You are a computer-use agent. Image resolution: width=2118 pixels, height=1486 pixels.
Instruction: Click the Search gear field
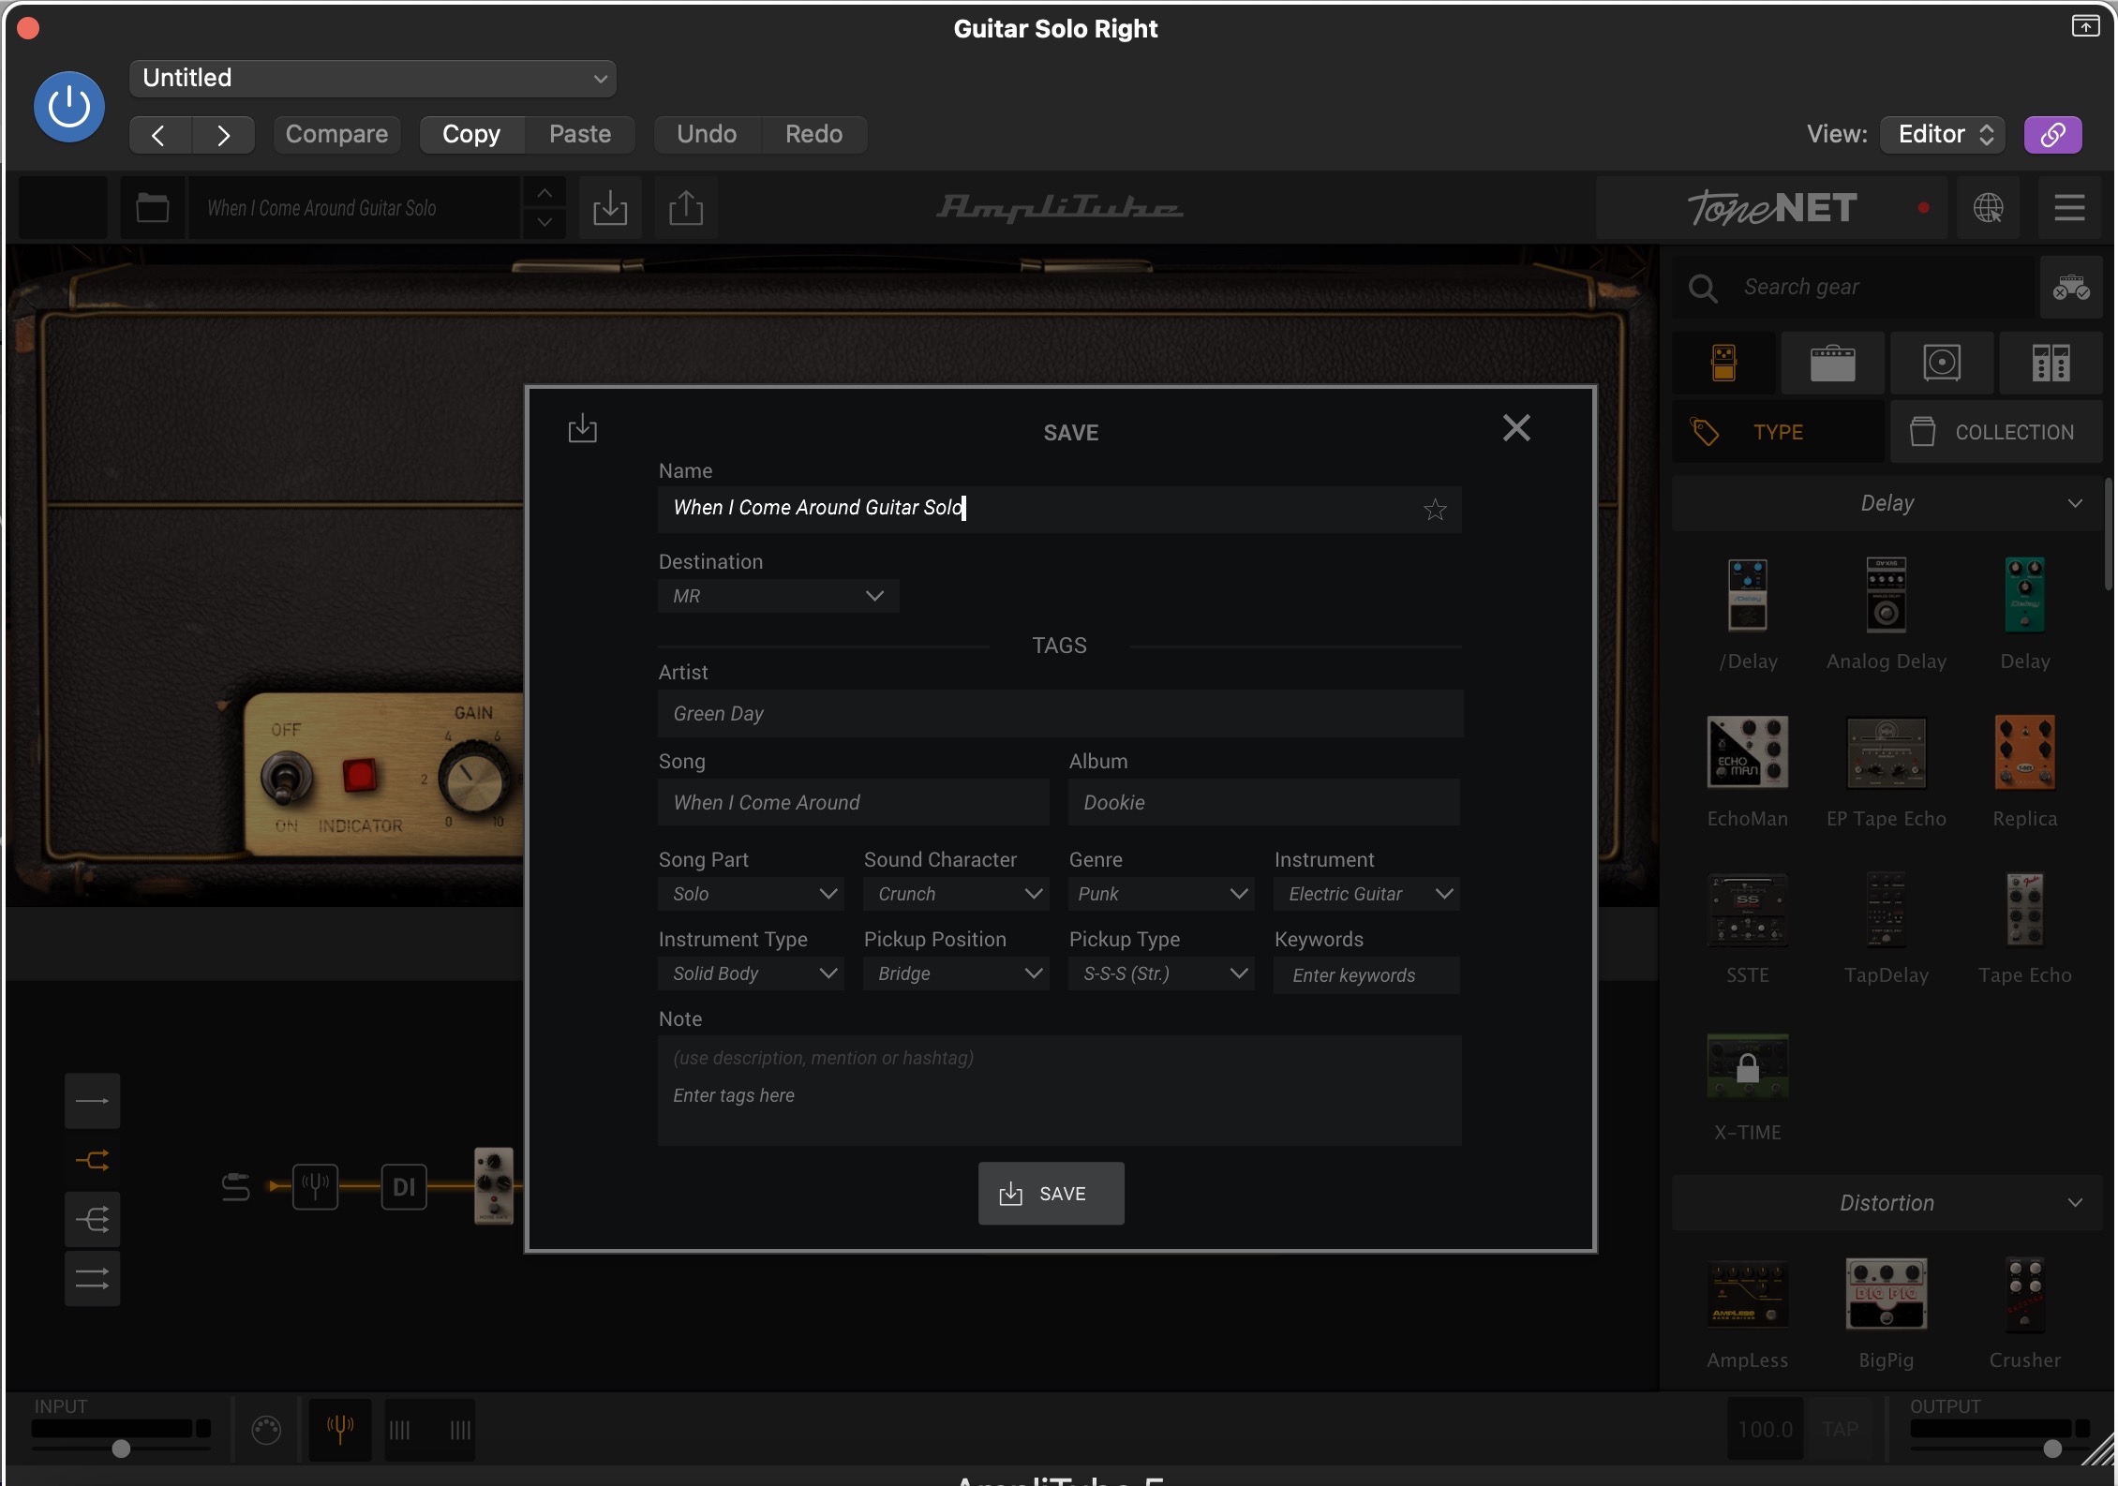pos(1856,288)
